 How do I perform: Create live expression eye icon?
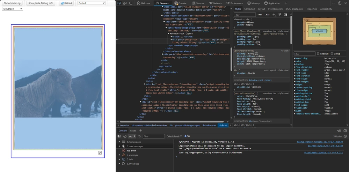(139, 136)
